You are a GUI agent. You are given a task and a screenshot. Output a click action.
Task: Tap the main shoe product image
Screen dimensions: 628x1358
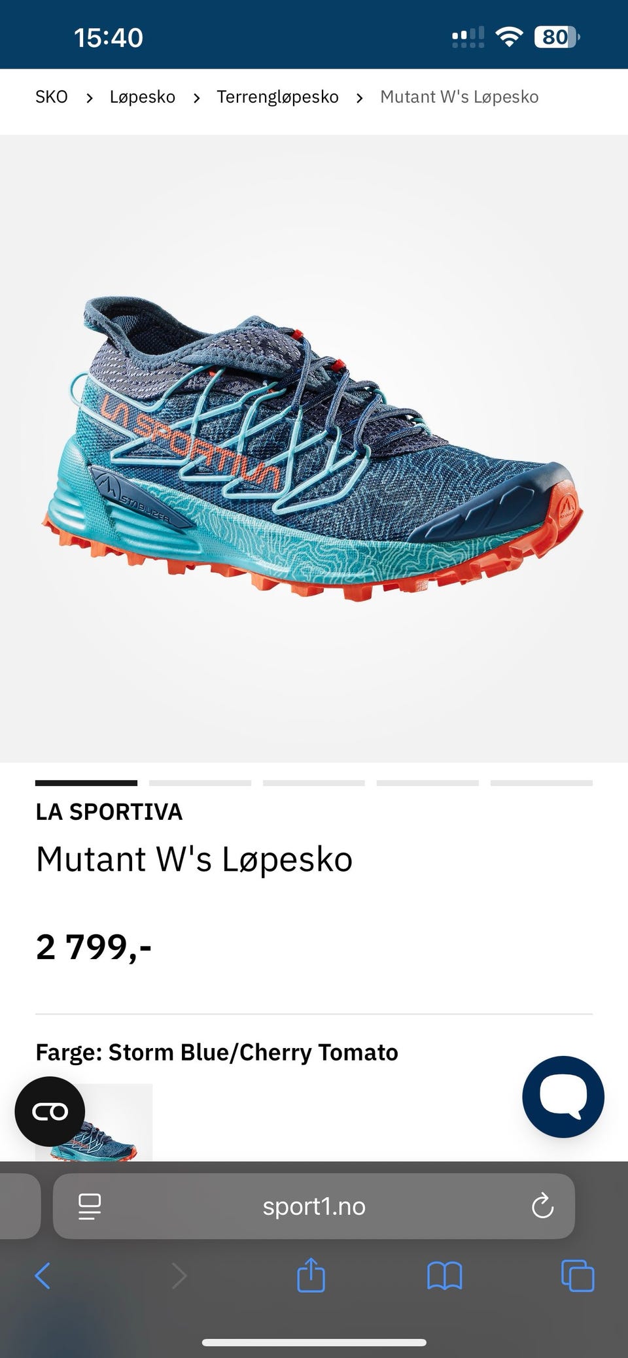click(x=313, y=449)
